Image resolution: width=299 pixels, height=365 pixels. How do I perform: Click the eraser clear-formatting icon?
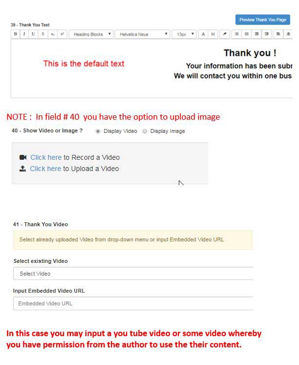tap(225, 34)
